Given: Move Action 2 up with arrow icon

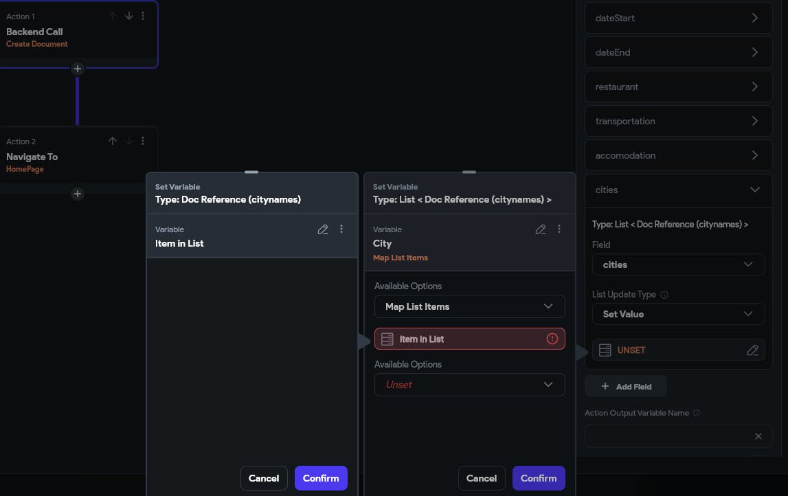Looking at the screenshot, I should tap(113, 141).
